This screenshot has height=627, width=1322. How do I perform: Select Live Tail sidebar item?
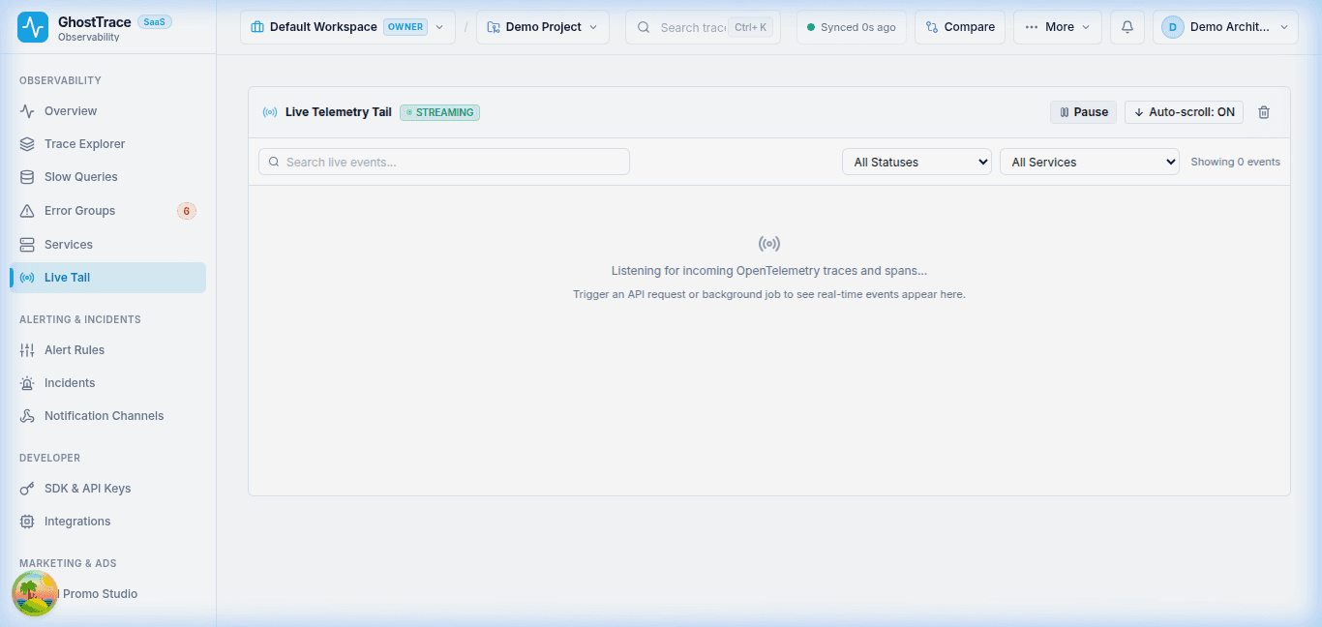[107, 278]
